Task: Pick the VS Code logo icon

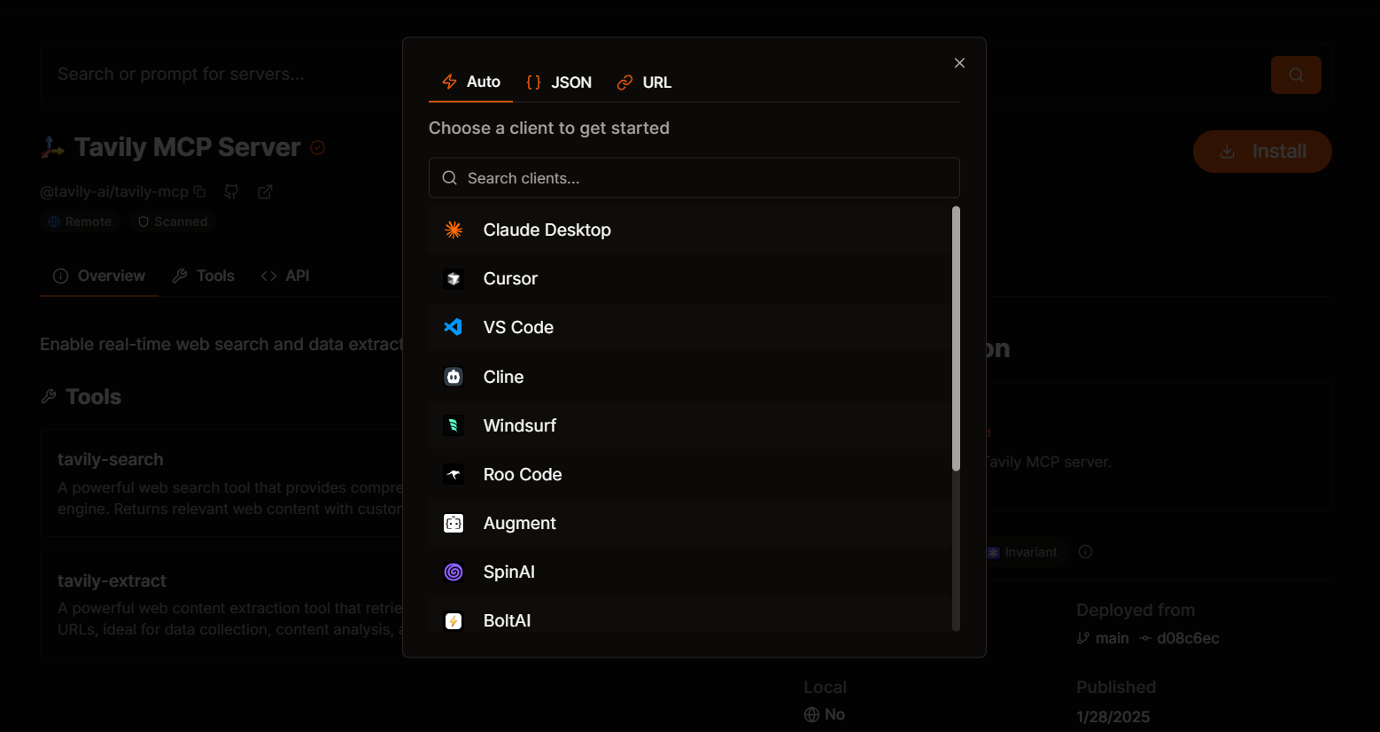Action: click(x=454, y=327)
